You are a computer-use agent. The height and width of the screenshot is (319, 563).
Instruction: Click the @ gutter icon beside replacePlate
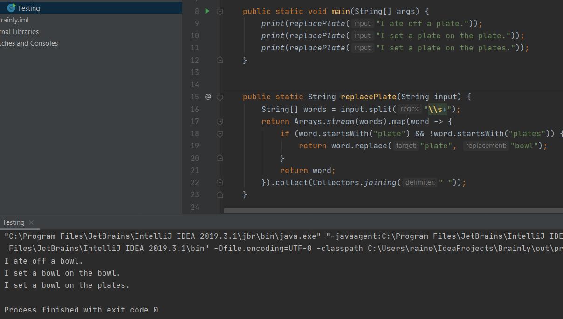click(208, 97)
